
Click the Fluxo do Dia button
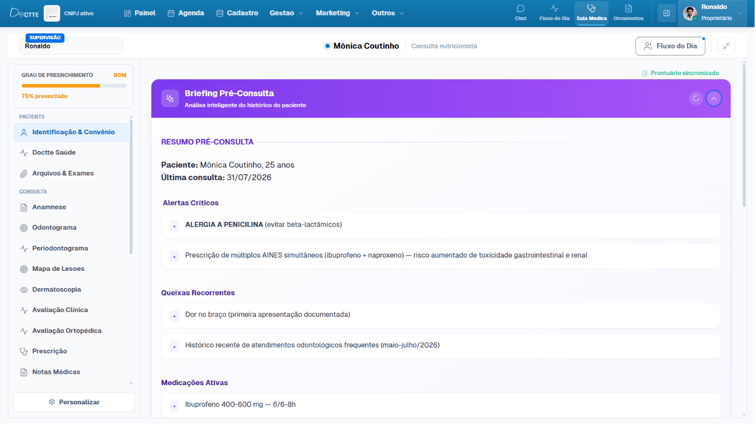670,46
